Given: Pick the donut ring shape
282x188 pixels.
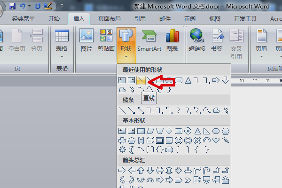Looking at the screenshot, I should [188, 141].
